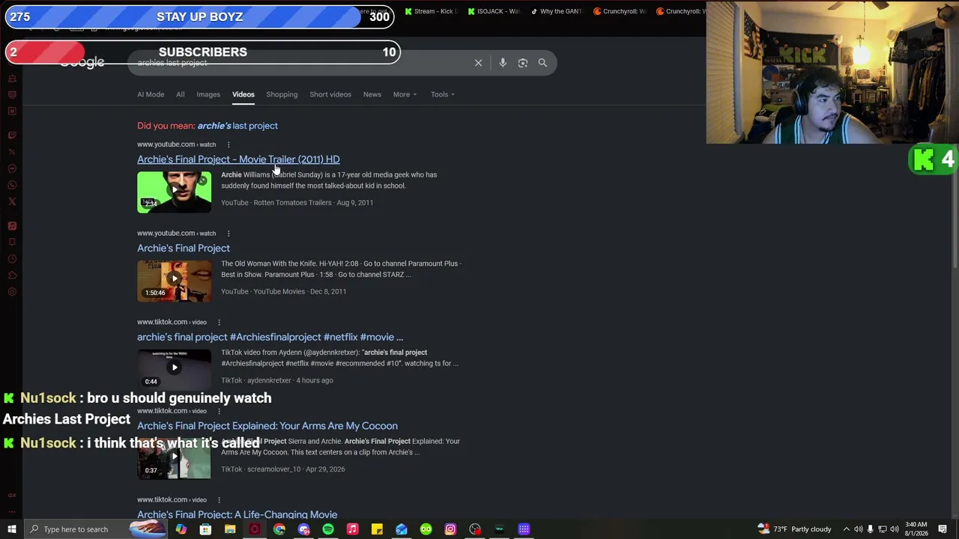Switch to the Images tab

click(x=208, y=94)
